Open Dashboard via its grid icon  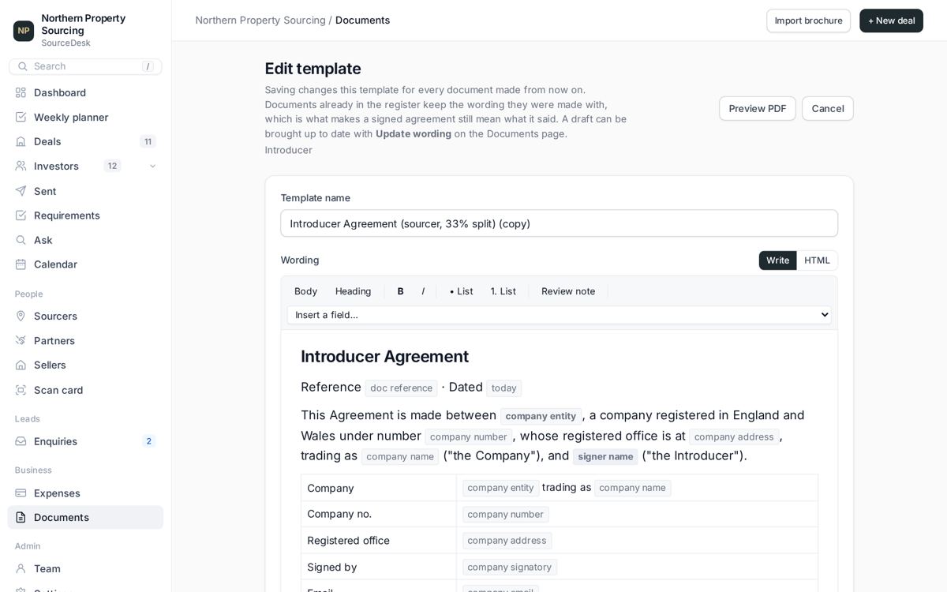point(21,92)
